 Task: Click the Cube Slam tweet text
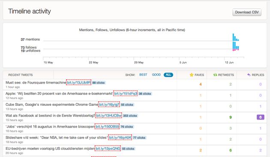[52, 105]
